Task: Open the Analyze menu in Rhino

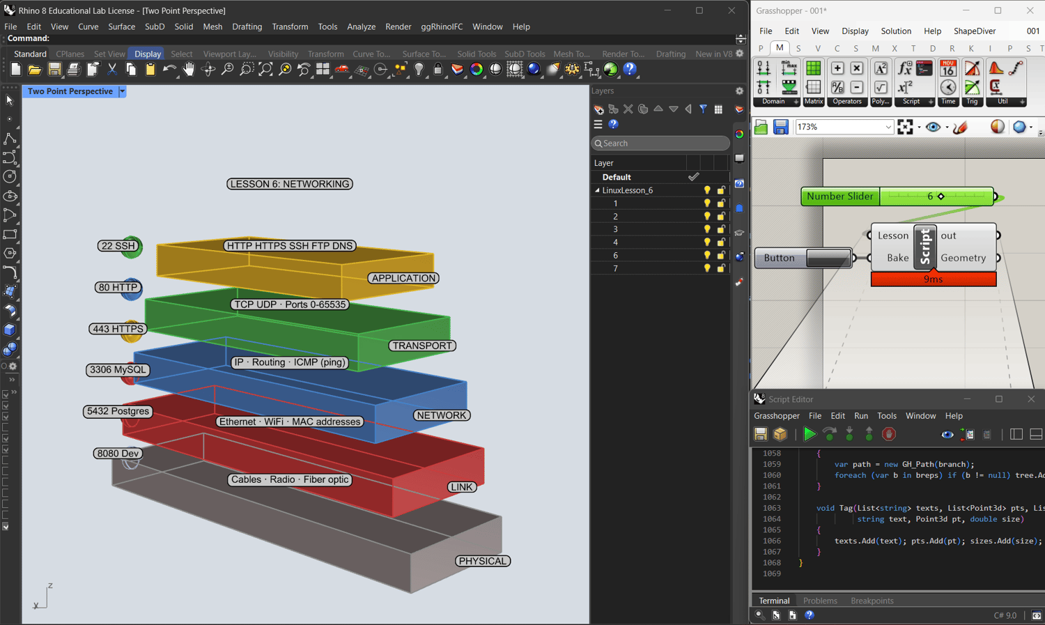Action: coord(361,26)
